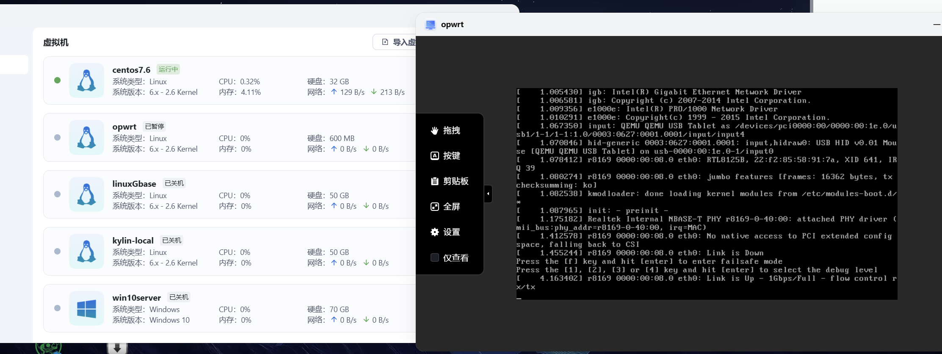Collapse the console side menu with the arrow handle

(488, 194)
